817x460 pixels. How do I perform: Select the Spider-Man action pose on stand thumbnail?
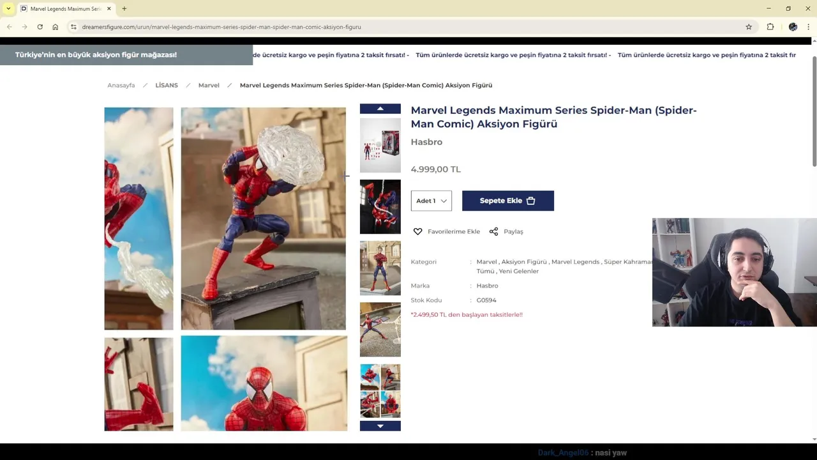click(380, 329)
